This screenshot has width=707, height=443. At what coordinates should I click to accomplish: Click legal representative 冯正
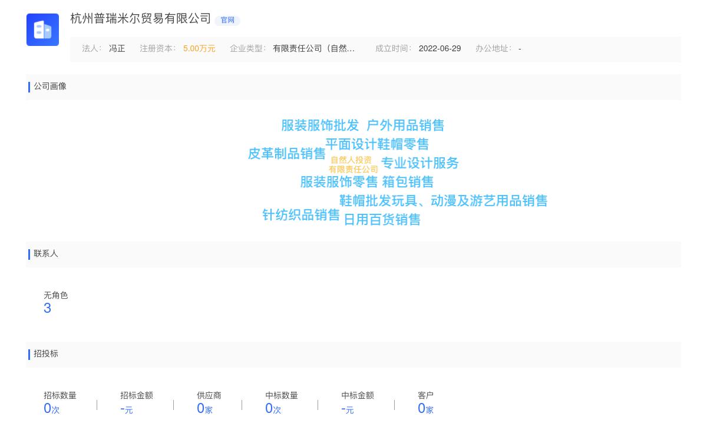tap(117, 48)
